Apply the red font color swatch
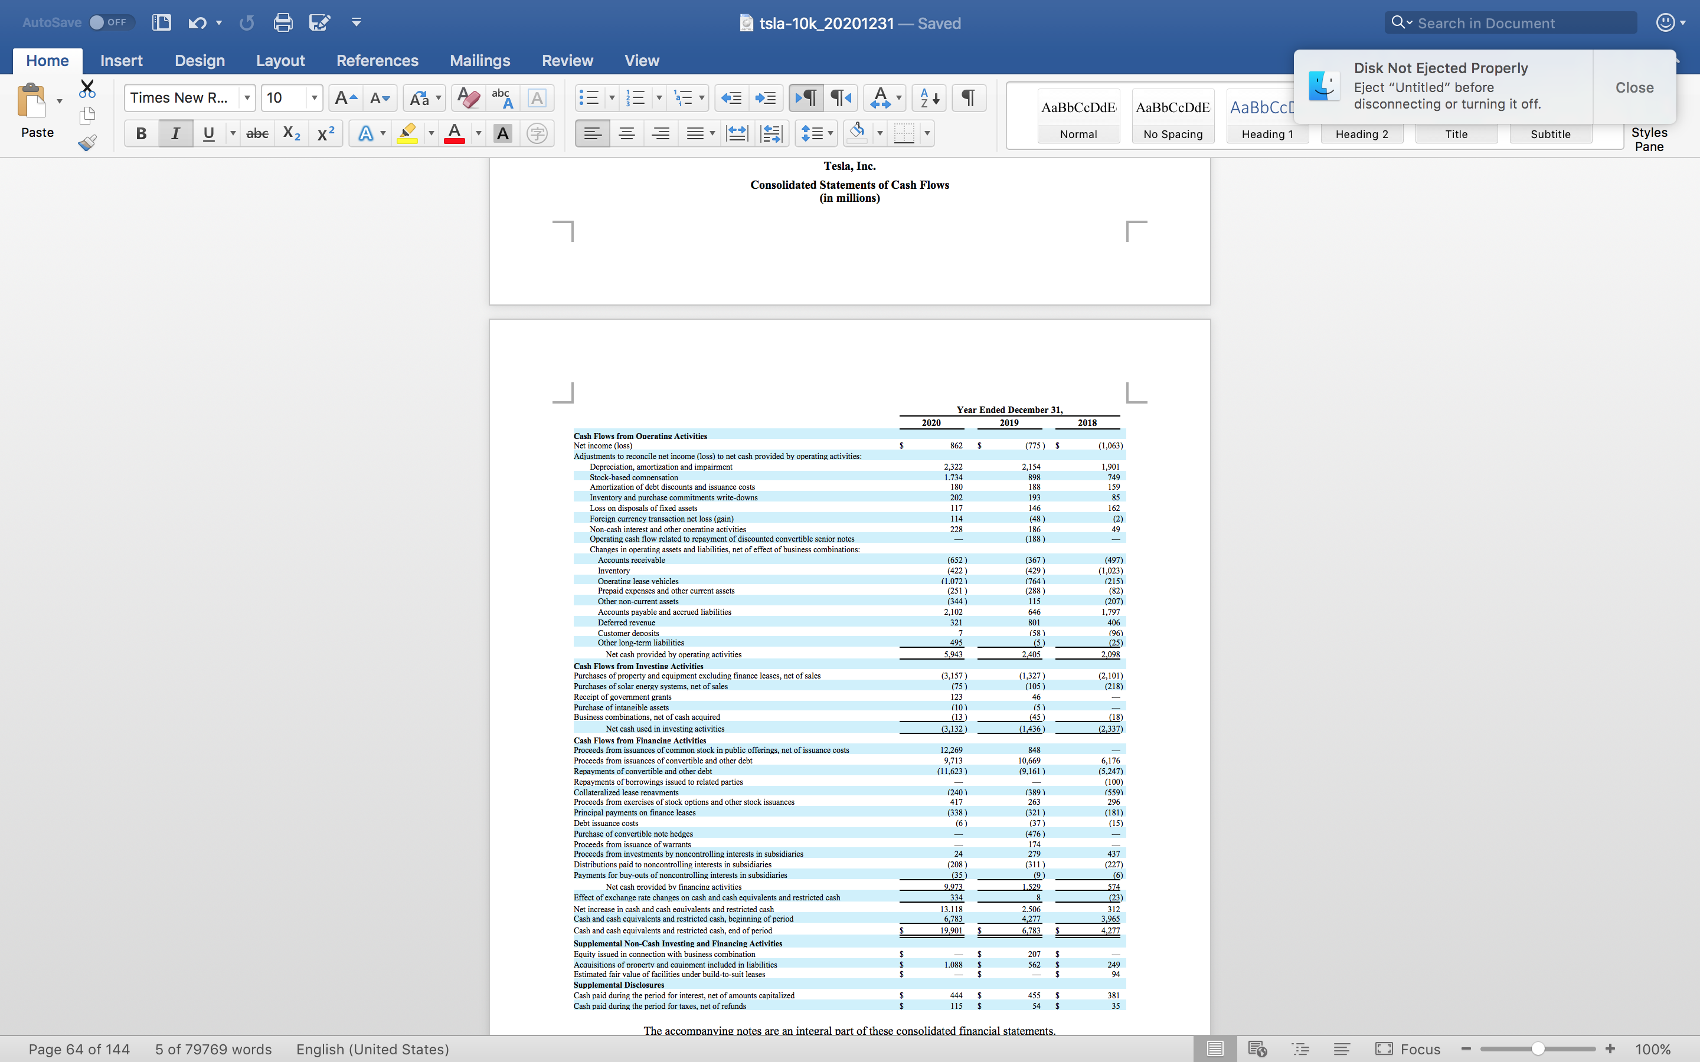The image size is (1700, 1062). pos(455,133)
